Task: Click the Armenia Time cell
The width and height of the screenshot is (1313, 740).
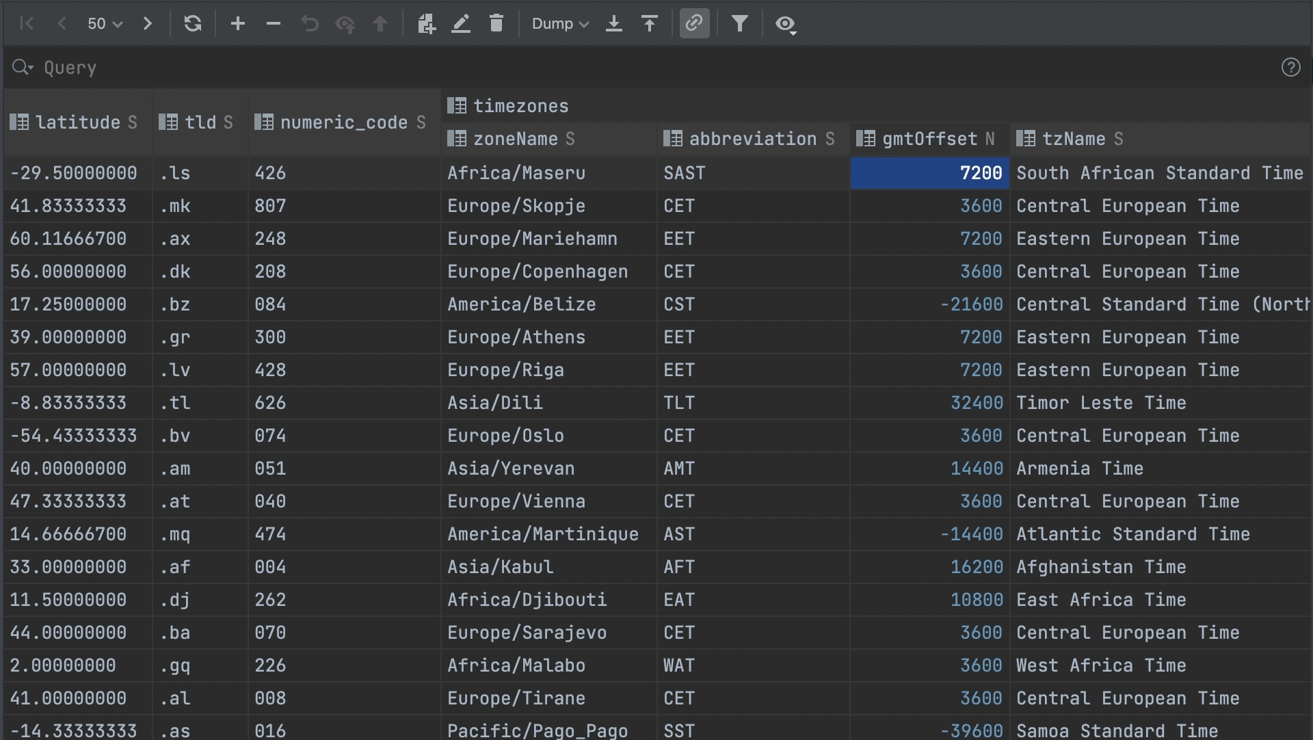Action: click(1161, 468)
